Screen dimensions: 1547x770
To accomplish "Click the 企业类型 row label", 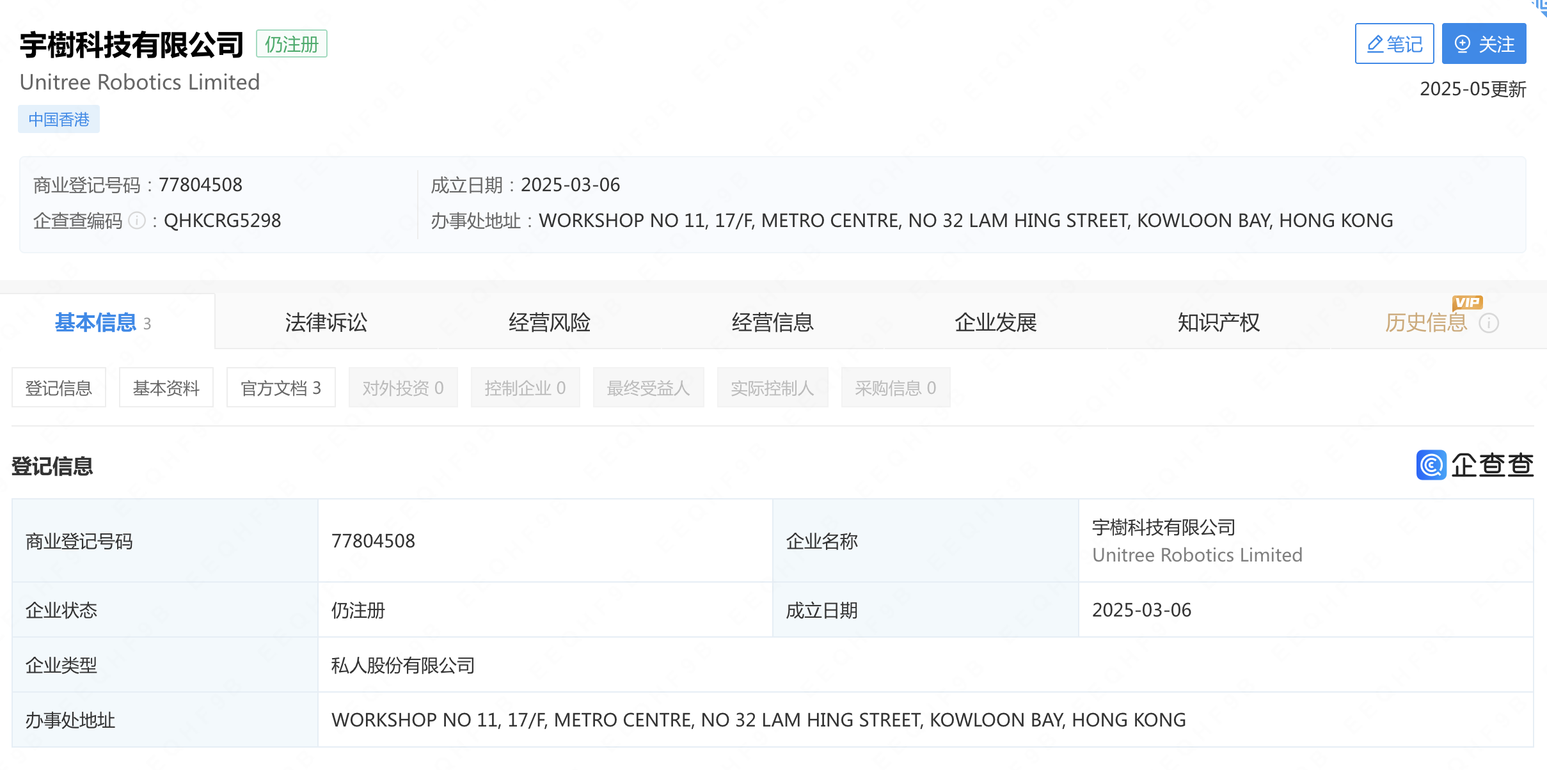I will (x=61, y=665).
